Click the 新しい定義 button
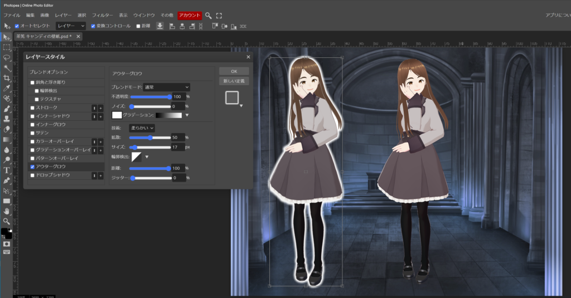Screen dimensions: 571x298 pos(234,81)
